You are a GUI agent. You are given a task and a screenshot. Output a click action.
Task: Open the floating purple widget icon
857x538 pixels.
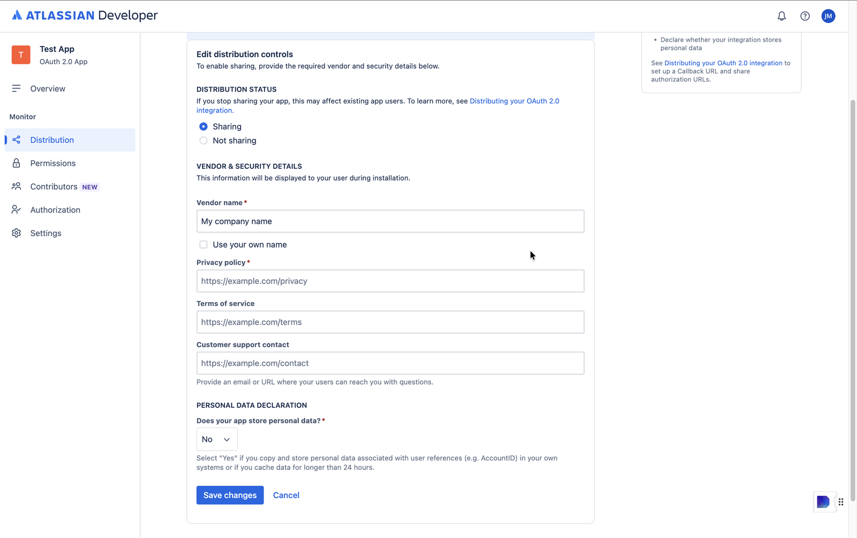pyautogui.click(x=823, y=502)
